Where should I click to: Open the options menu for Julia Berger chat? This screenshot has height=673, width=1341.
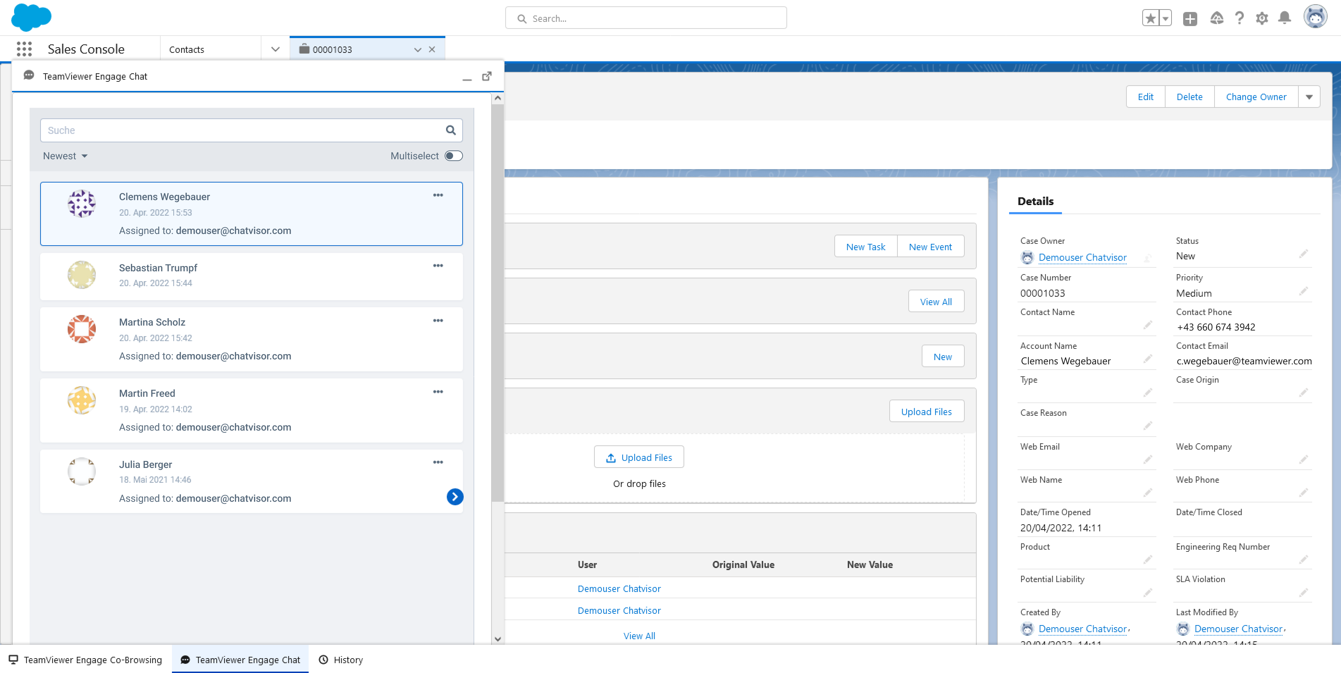438,462
